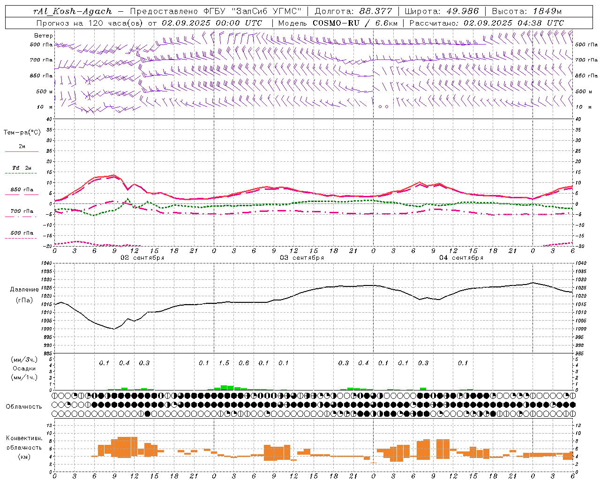Image resolution: width=600 pixels, height=480 pixels.
Task: Click the Облачность cloud cover label
Action: 24,407
